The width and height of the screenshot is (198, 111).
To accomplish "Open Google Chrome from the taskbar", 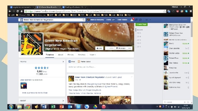I will (x=28, y=107).
